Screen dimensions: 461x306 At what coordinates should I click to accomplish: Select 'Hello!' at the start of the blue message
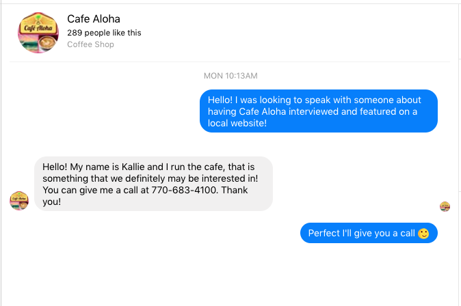(220, 100)
